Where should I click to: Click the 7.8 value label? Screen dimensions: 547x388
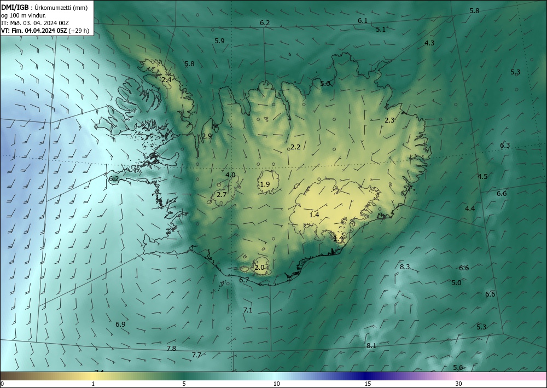point(171,348)
